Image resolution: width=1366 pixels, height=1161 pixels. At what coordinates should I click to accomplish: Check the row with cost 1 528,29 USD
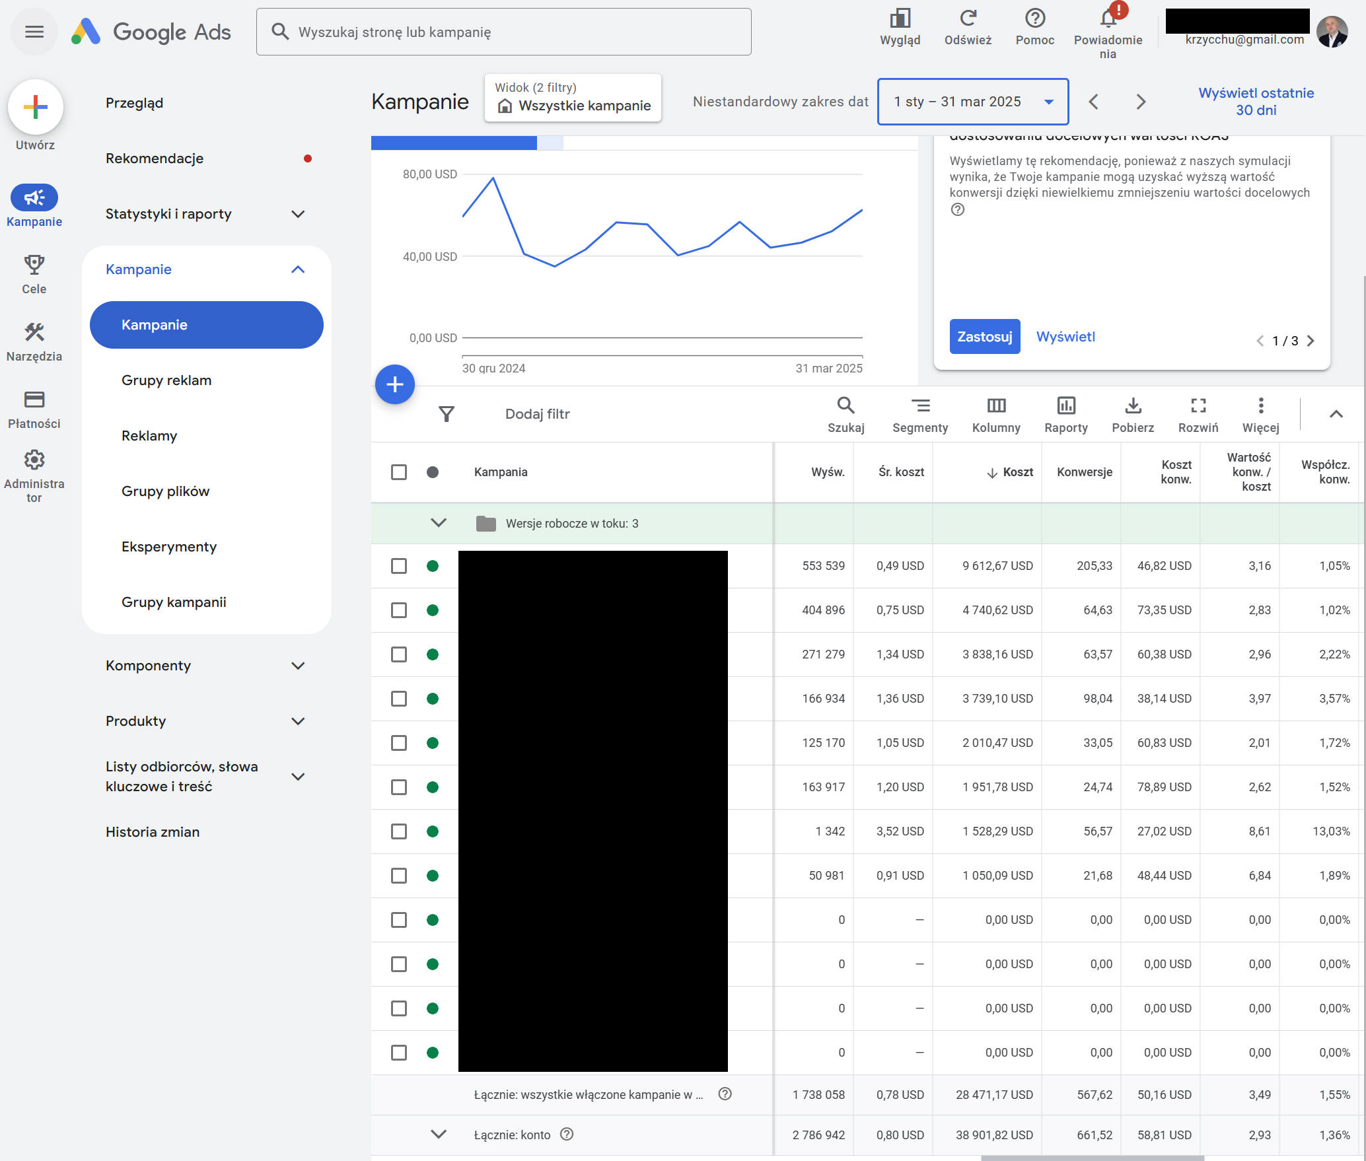pos(399,831)
